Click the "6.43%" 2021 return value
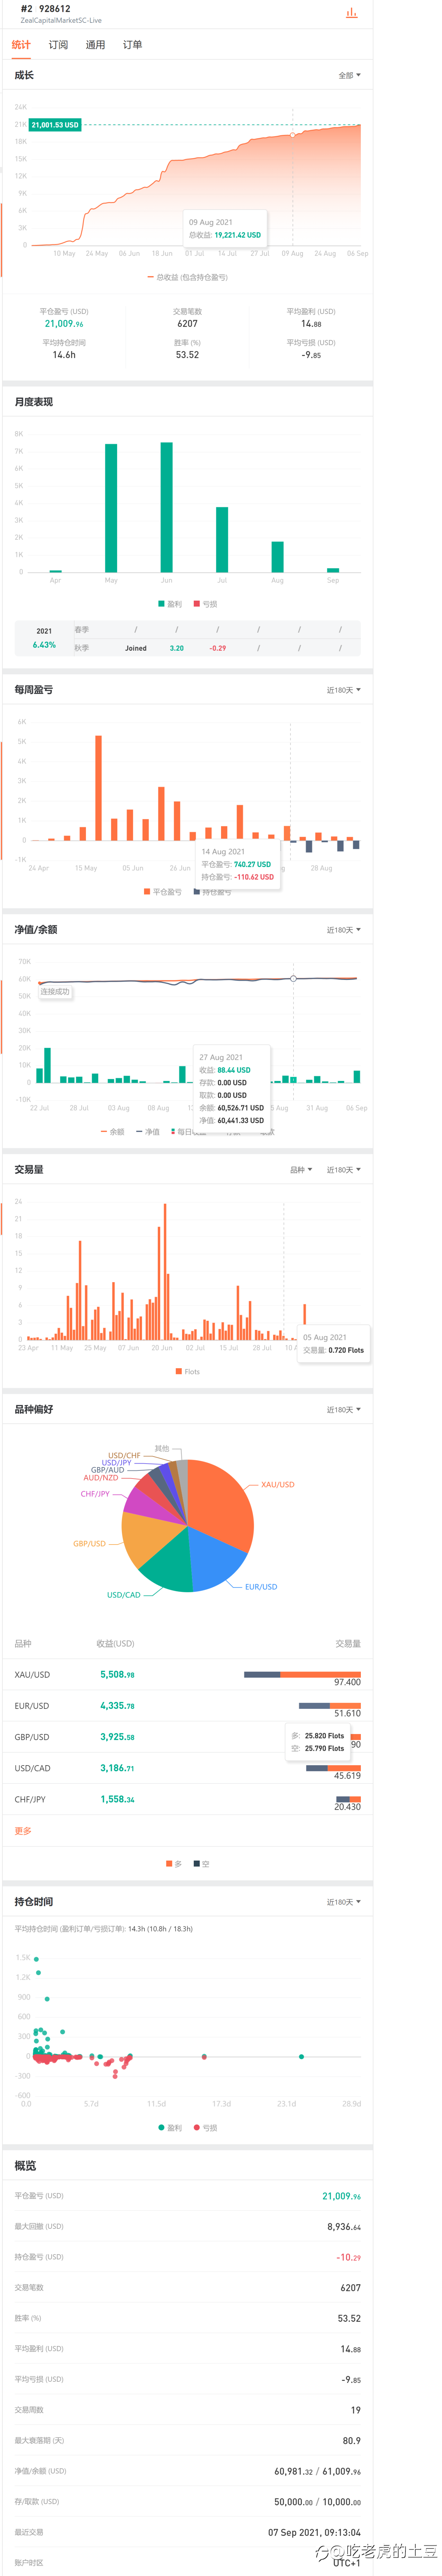The image size is (442, 2576). point(44,645)
